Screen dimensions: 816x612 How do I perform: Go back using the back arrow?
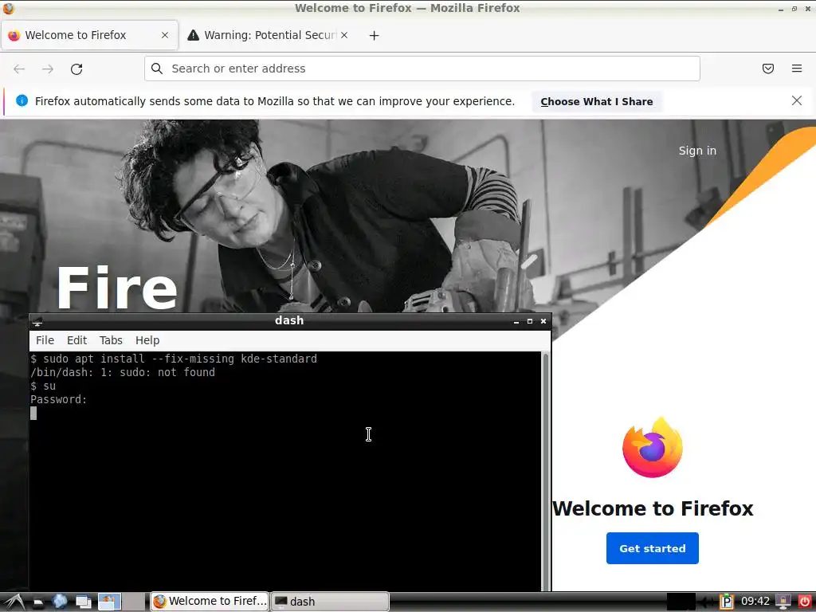[19, 69]
